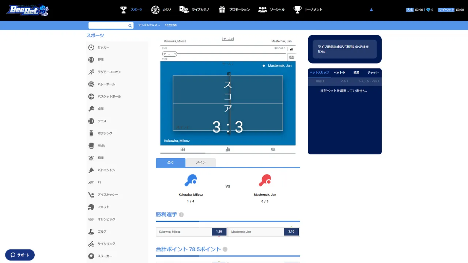Viewport: 468px width, 263px height.
Task: Click the scoreboard icon right of widget
Action: click(x=291, y=57)
